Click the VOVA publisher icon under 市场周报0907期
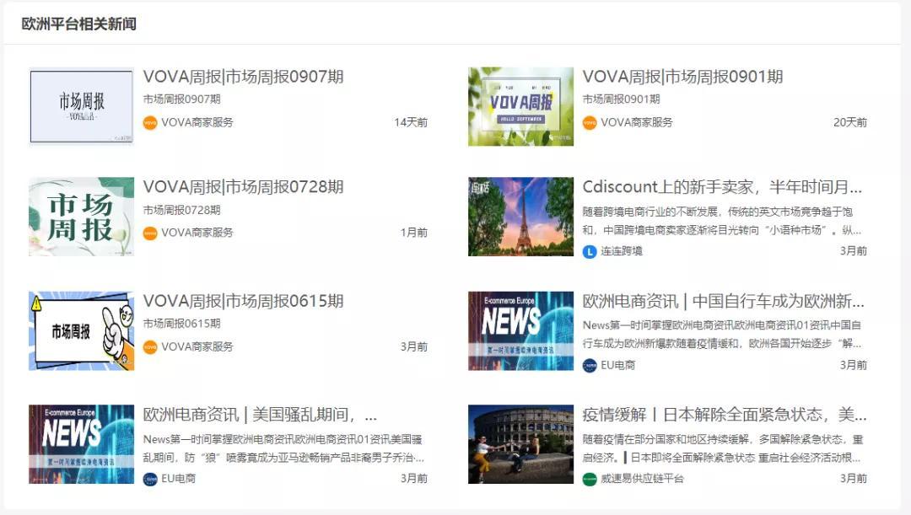 pyautogui.click(x=148, y=122)
